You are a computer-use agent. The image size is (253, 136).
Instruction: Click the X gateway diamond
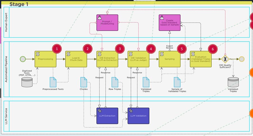click(225, 59)
